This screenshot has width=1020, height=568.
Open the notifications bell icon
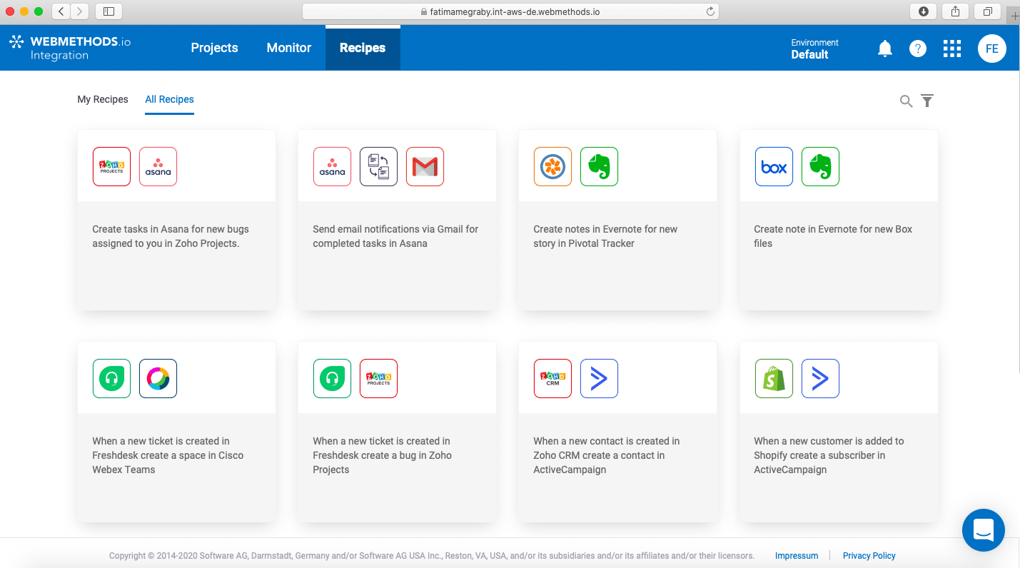[x=884, y=49]
